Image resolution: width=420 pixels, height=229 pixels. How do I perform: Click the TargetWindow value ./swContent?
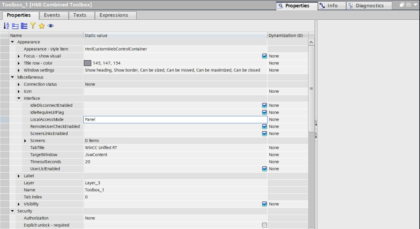coord(96,155)
